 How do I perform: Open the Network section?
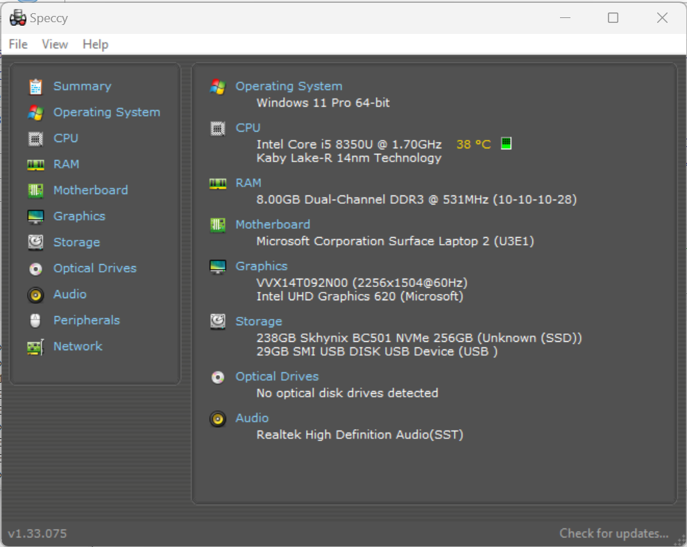pos(78,346)
